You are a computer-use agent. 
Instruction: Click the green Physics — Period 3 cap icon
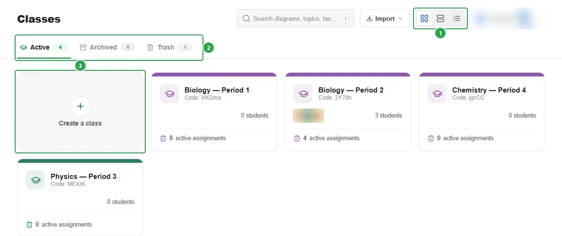tap(35, 180)
